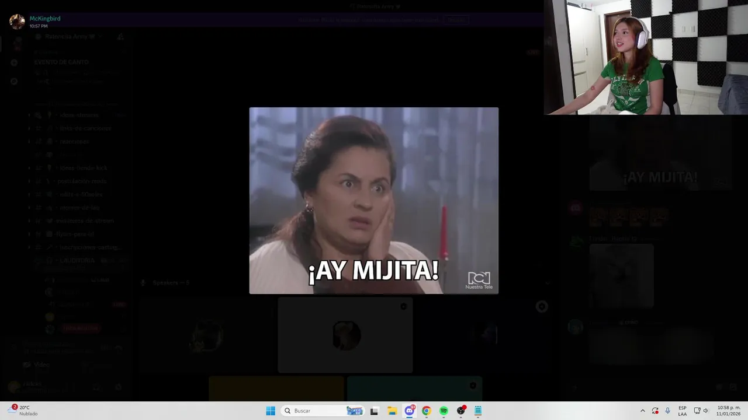Open the ideas-streams channel
The image size is (748, 420).
click(x=79, y=116)
